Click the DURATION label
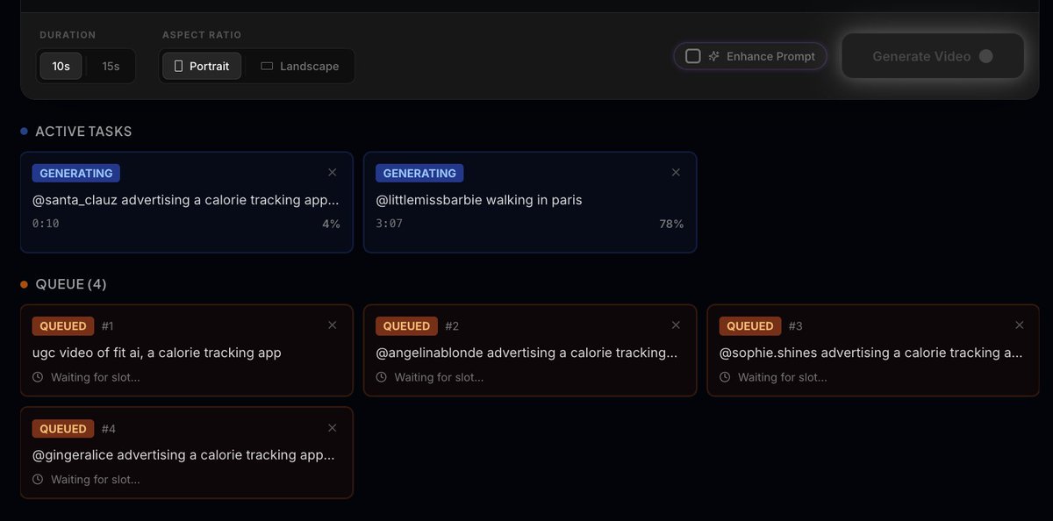This screenshot has height=521, width=1053. click(68, 35)
